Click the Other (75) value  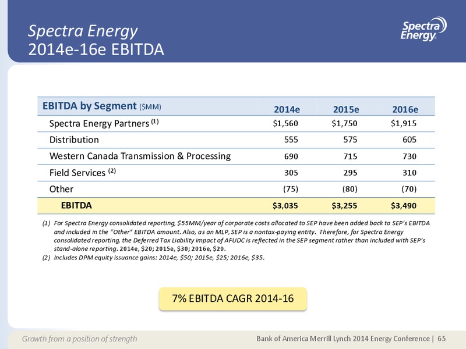coord(291,189)
